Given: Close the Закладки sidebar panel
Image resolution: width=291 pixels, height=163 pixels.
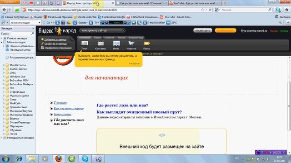Looking at the screenshot, I should click(x=33, y=29).
